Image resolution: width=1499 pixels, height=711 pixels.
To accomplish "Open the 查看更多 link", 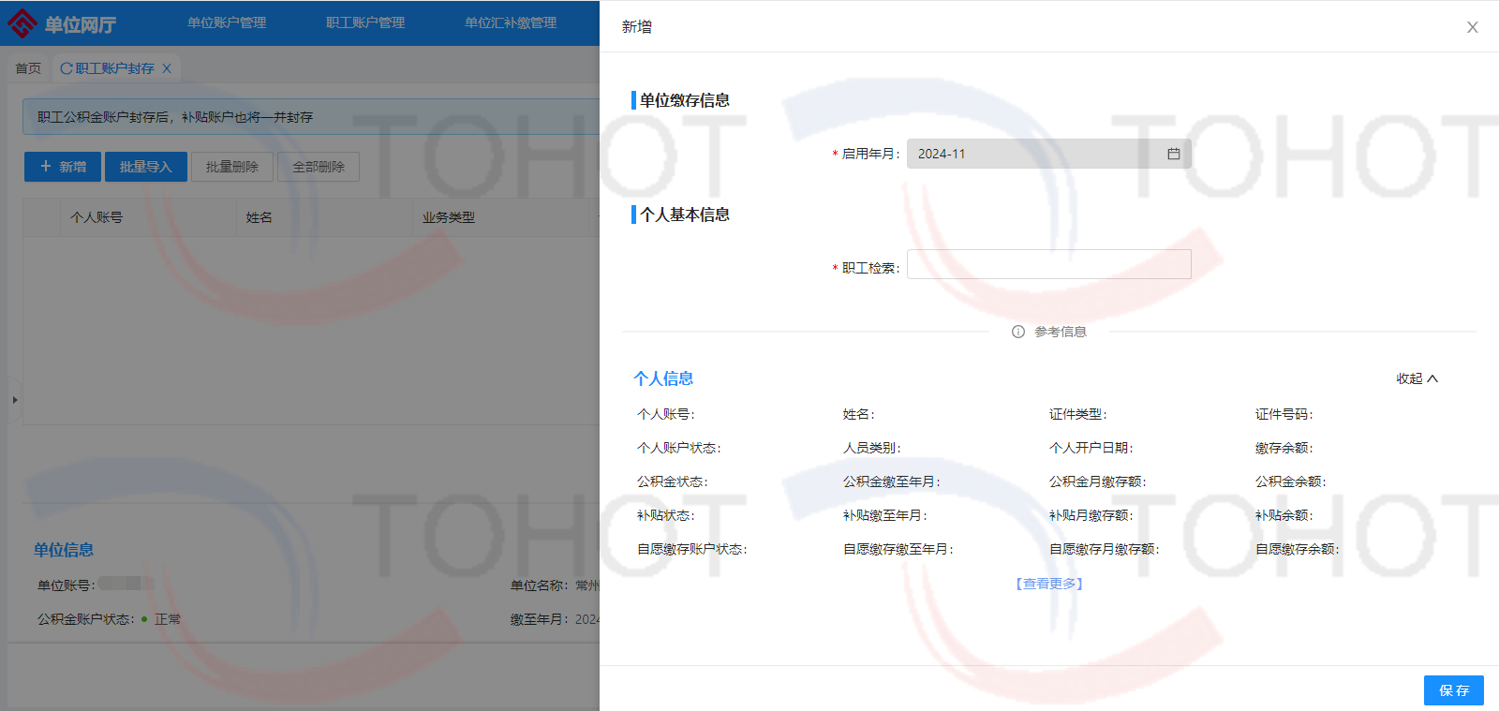I will coord(1049,584).
